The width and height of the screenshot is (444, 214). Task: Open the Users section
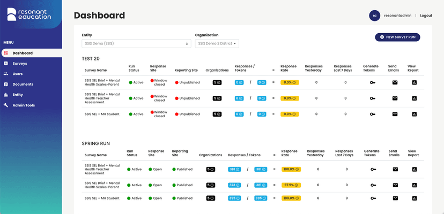tap(17, 74)
